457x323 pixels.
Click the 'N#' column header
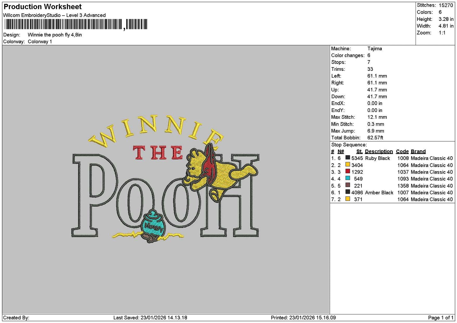[x=341, y=152]
